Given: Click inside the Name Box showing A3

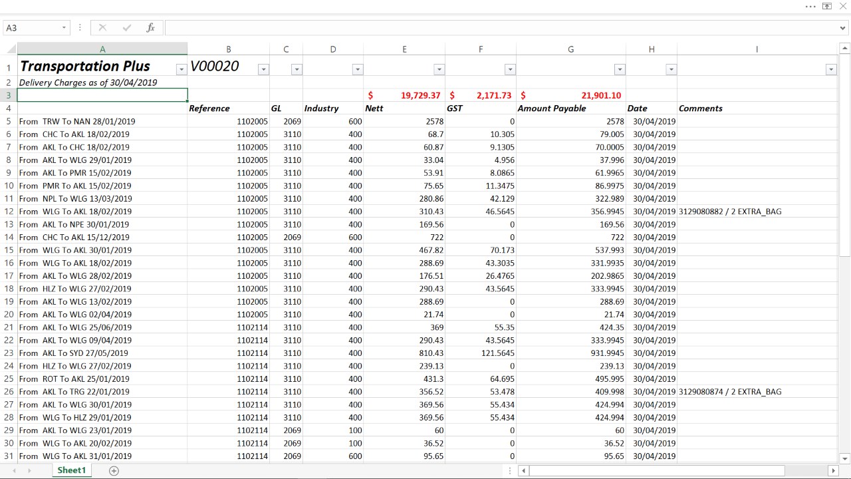Looking at the screenshot, I should point(30,27).
